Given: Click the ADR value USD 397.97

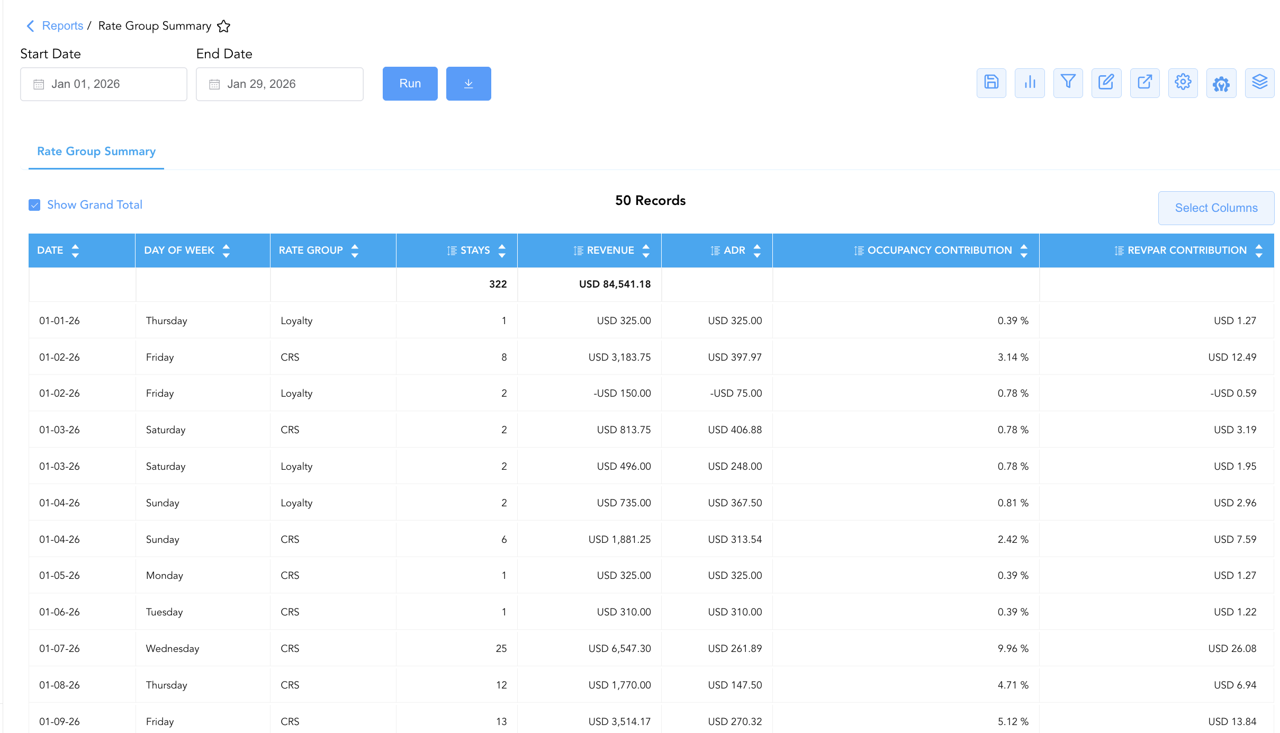Looking at the screenshot, I should point(735,357).
